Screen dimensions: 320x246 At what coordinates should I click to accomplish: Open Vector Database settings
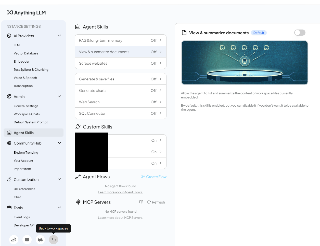(x=26, y=53)
